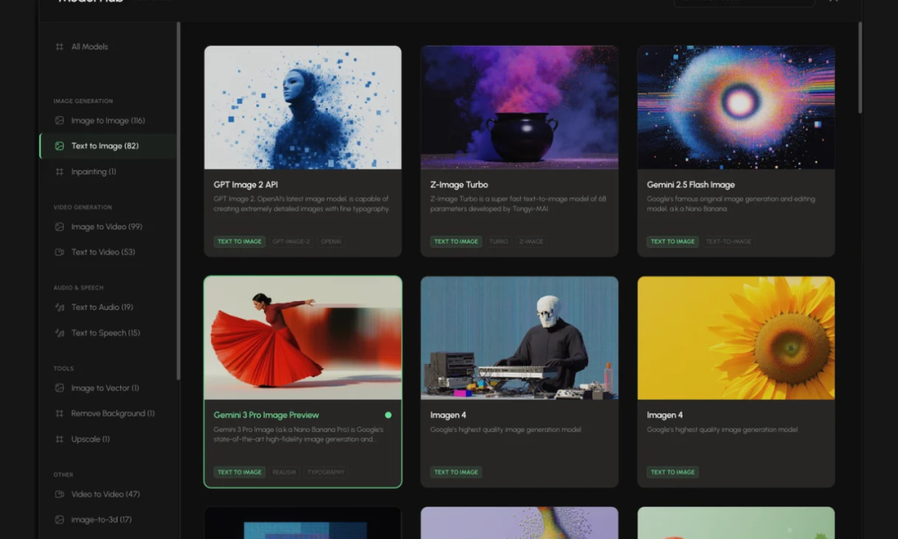Click the Gemini 3 Pro Image Preview title
The height and width of the screenshot is (539, 898).
click(267, 415)
